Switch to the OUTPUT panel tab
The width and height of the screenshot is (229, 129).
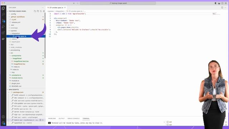point(62,119)
